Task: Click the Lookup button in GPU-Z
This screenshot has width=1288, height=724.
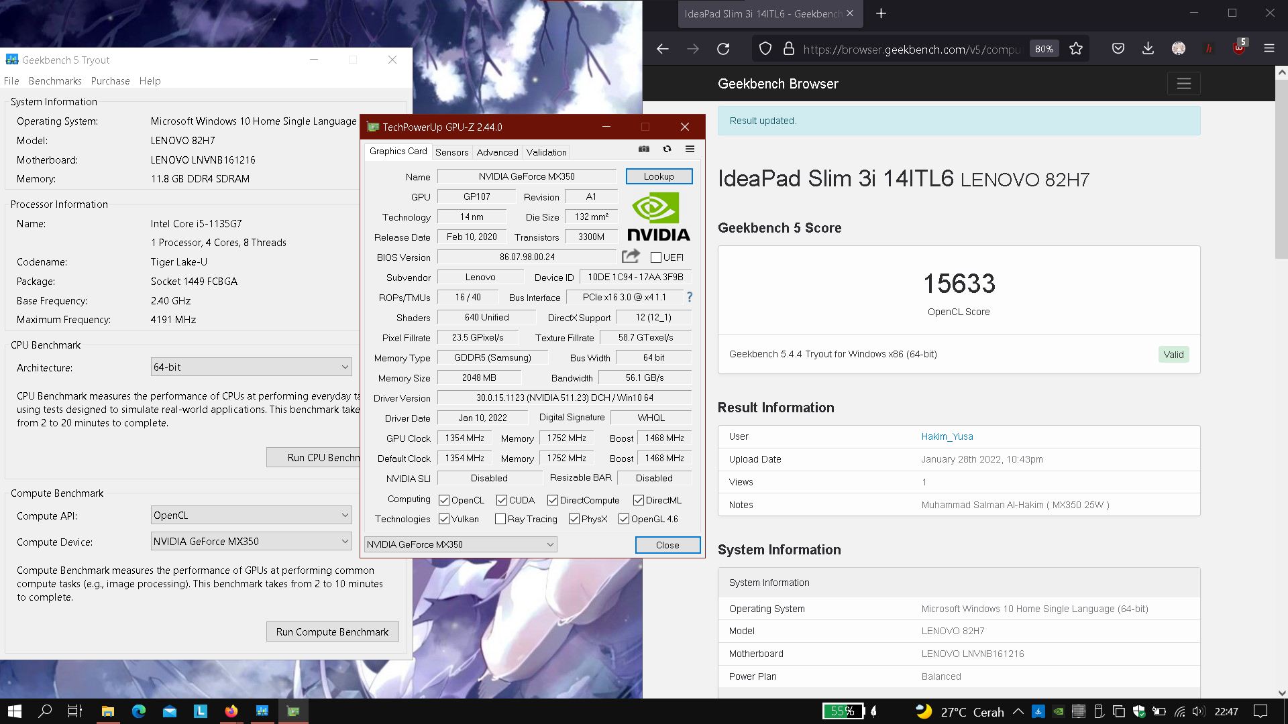Action: (x=659, y=176)
